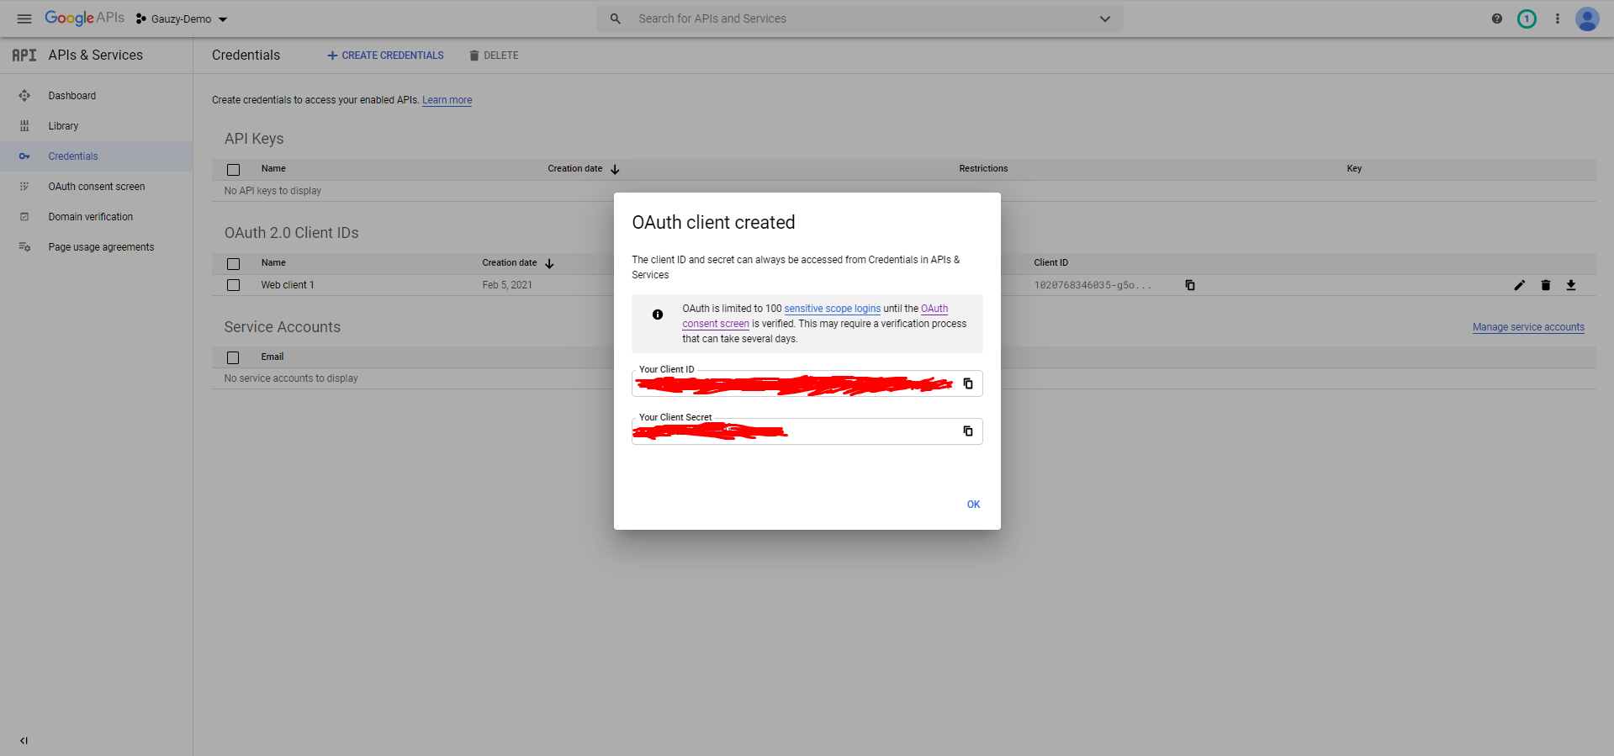Viewport: 1614px width, 756px height.
Task: Open the Web client 1 entry
Action: pyautogui.click(x=288, y=285)
